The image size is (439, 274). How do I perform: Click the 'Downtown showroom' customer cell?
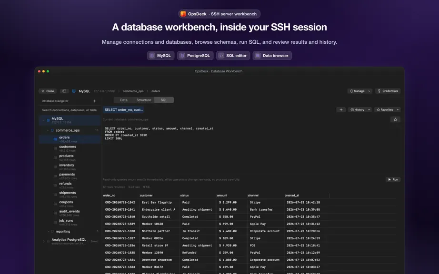click(x=157, y=260)
